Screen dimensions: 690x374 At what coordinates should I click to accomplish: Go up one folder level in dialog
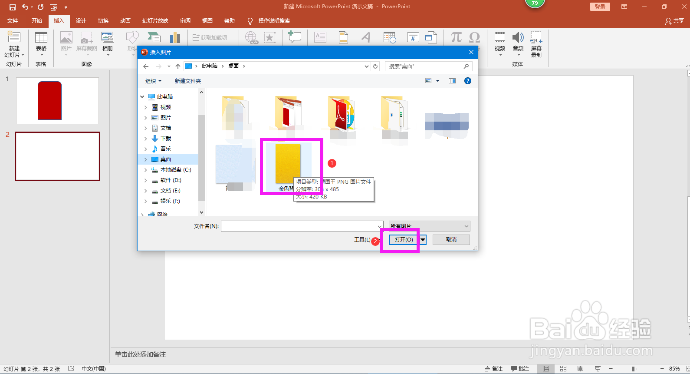(x=178, y=66)
